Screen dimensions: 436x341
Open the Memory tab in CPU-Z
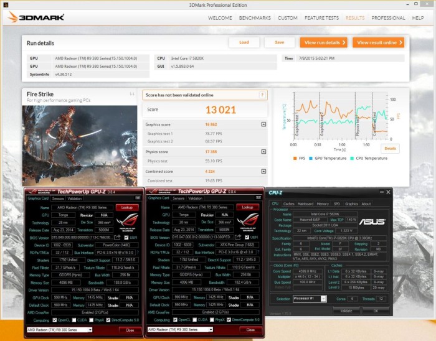pyautogui.click(x=323, y=204)
